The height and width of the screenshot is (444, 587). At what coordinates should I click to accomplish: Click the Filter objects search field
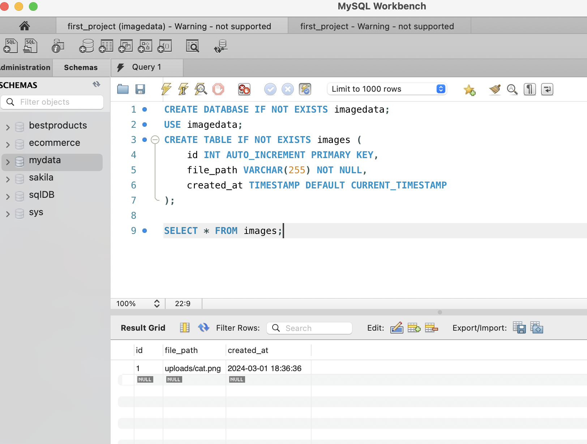[x=52, y=102]
